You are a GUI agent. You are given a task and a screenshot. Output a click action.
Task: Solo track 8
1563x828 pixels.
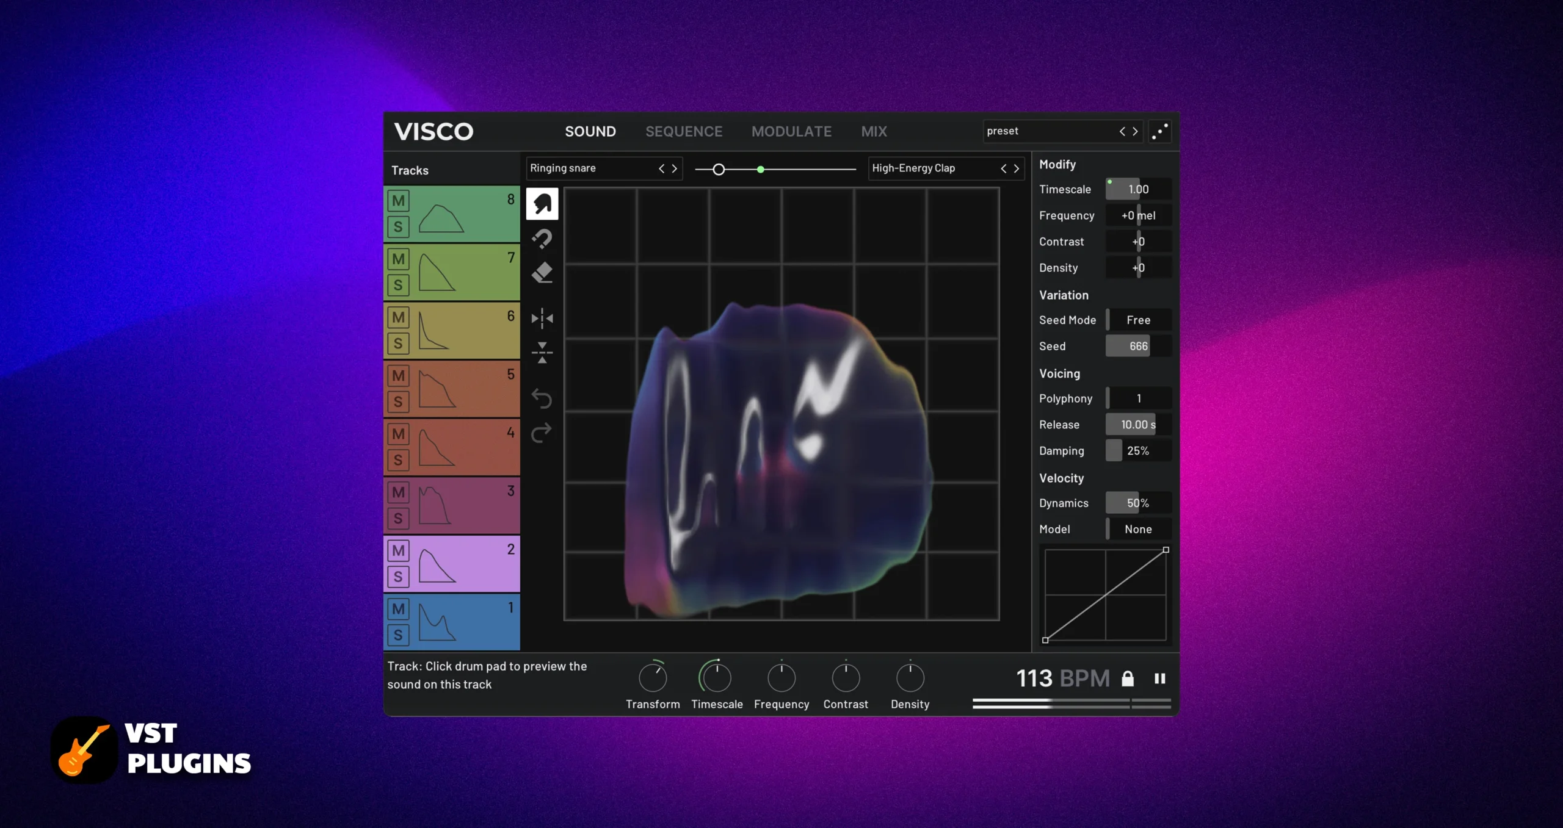pyautogui.click(x=398, y=226)
